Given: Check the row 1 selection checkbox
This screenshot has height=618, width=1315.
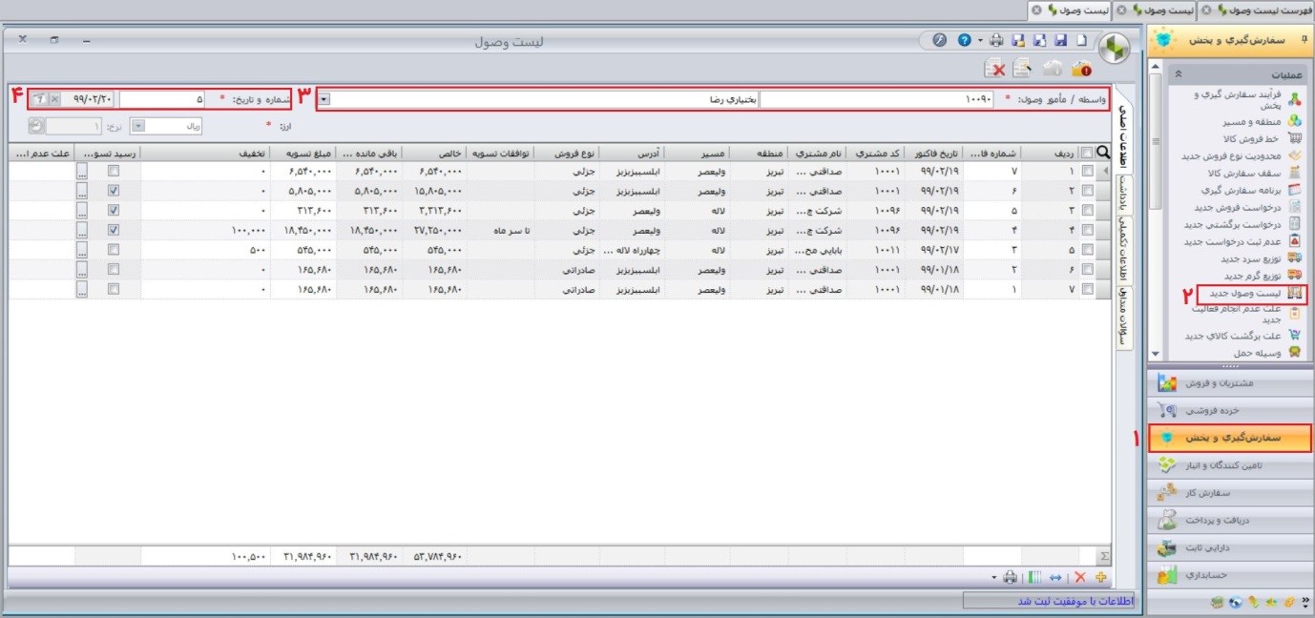Looking at the screenshot, I should (x=1087, y=171).
